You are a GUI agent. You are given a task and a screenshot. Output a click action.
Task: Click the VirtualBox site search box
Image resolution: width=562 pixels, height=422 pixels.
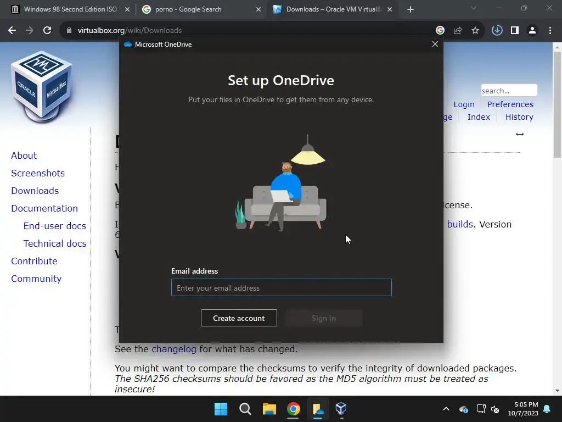click(x=509, y=91)
